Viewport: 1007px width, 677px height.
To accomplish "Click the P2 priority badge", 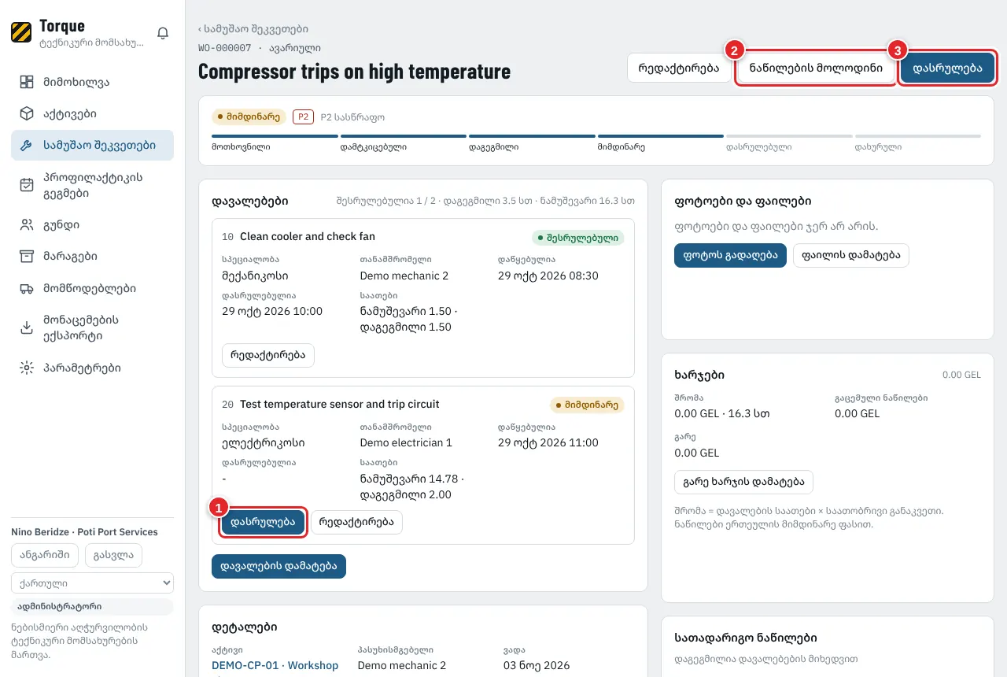I will (x=303, y=117).
